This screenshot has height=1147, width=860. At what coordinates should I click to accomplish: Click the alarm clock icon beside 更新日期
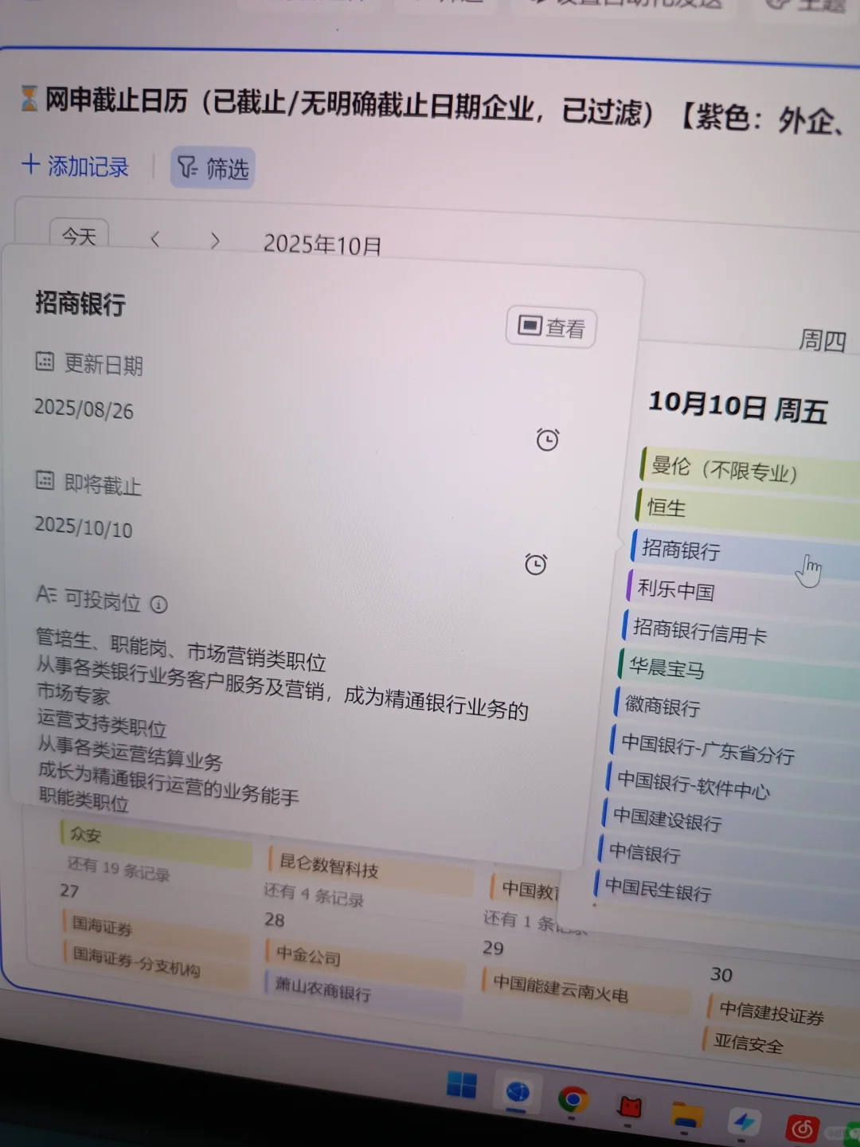click(547, 439)
